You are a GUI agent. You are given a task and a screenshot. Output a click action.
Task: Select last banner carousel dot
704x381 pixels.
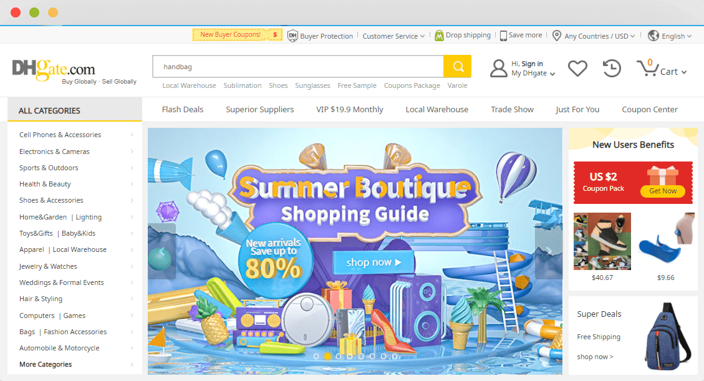394,356
